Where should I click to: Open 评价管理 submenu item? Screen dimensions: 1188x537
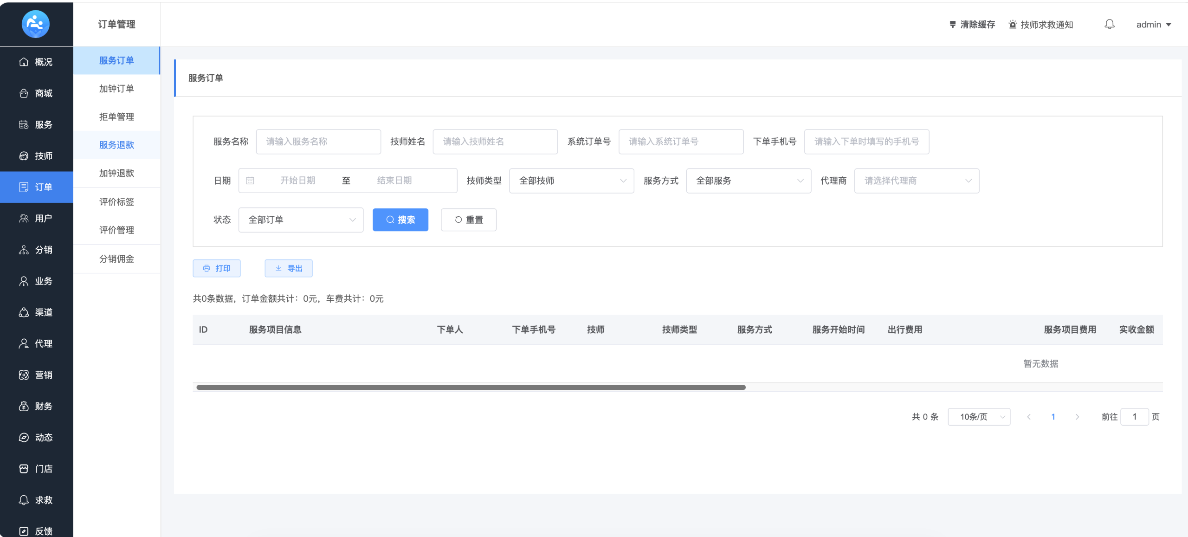116,230
